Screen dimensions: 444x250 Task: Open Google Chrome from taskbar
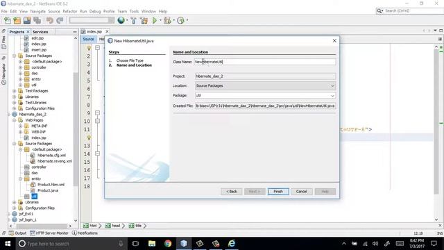pos(168,244)
